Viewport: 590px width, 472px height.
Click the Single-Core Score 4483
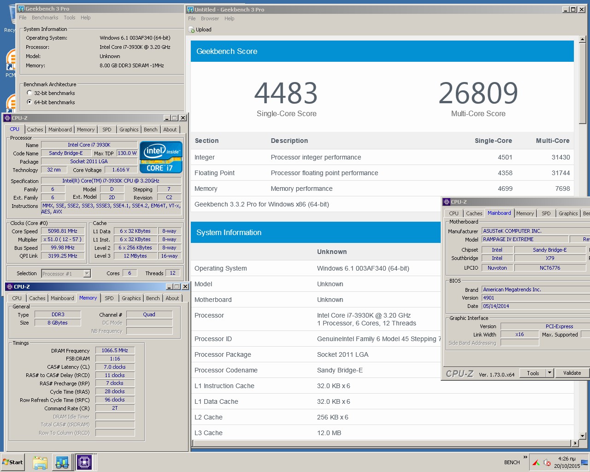click(x=286, y=93)
